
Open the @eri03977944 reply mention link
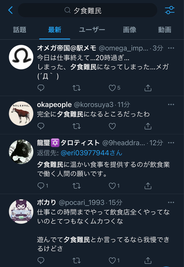click(91, 153)
